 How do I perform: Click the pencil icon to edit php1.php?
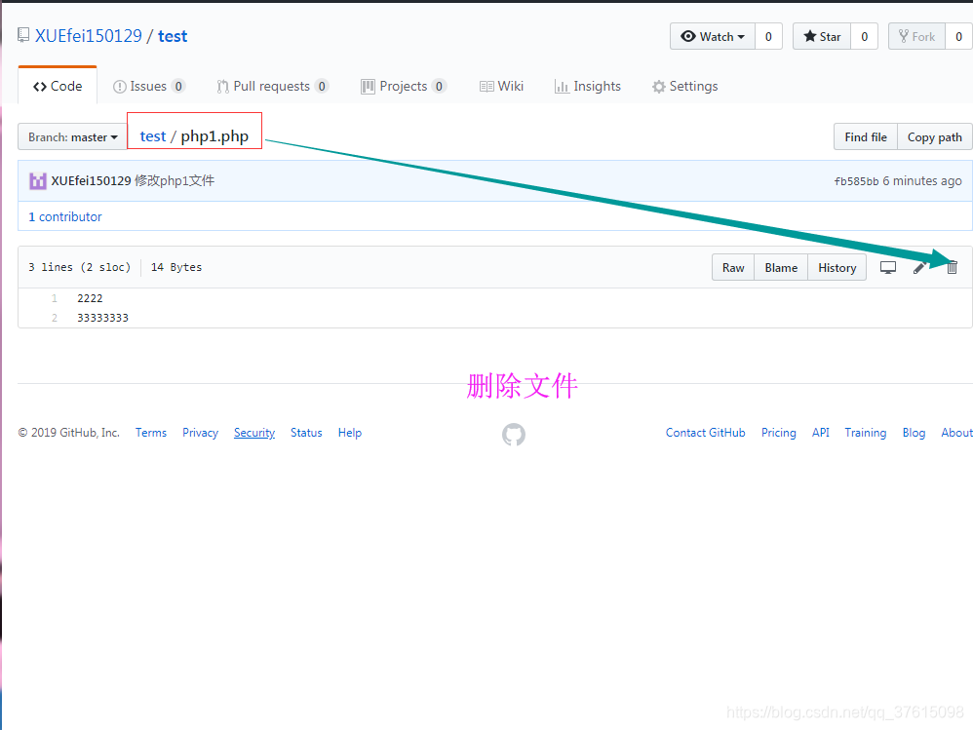pyautogui.click(x=919, y=267)
